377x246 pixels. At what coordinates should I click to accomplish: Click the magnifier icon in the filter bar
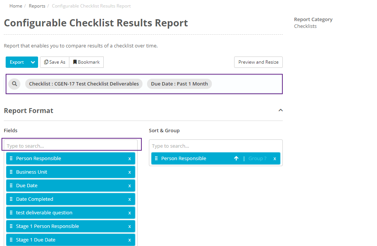[x=14, y=84]
